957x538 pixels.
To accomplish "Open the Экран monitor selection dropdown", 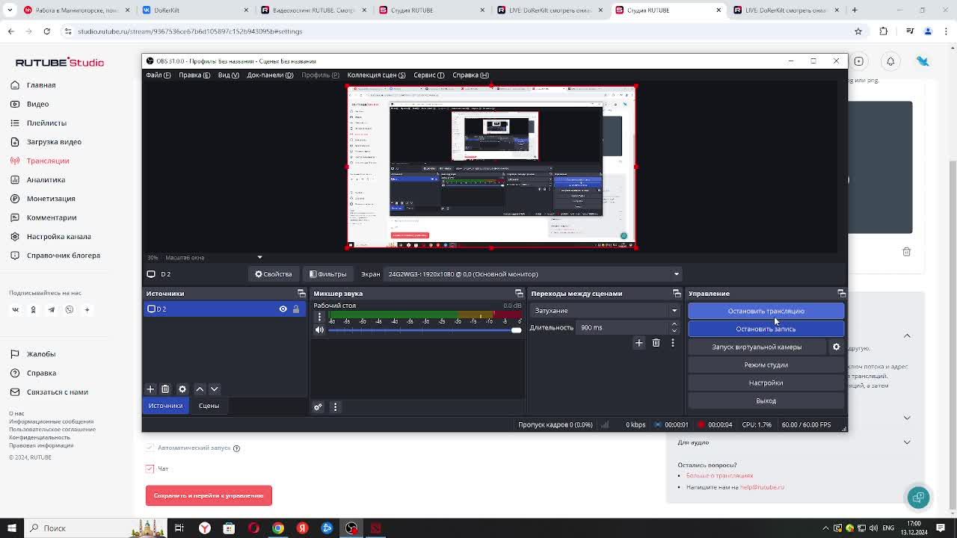I will point(532,274).
